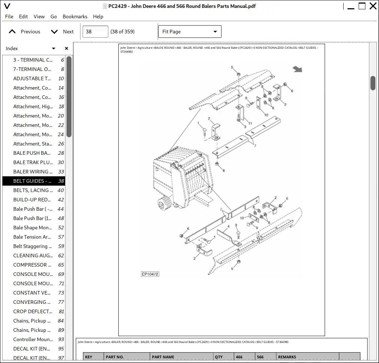The image size is (379, 363).
Task: Select index entry ADJUSTABLE T...
Action: [34, 78]
